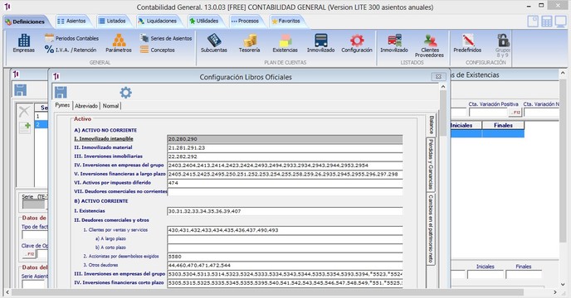Open Clientes Proveedores listing
Viewport: 571px width, 298px height.
point(430,46)
